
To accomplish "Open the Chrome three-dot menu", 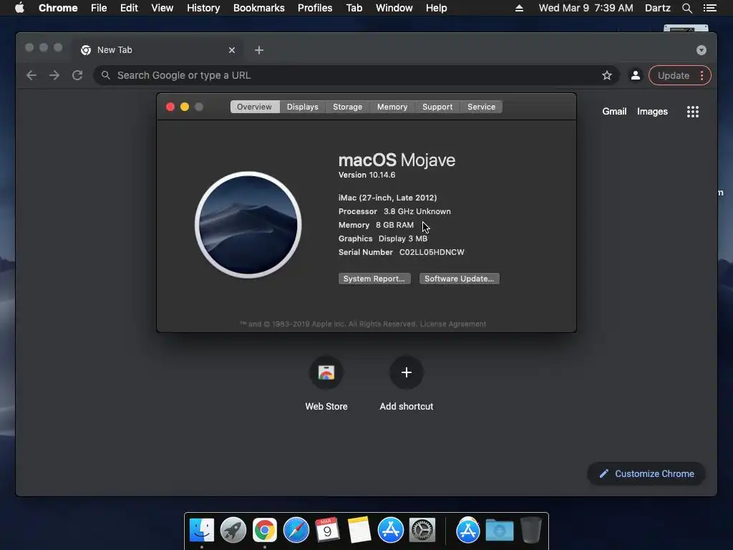I will pos(702,75).
